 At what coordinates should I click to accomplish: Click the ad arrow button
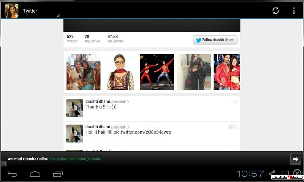tap(296, 159)
